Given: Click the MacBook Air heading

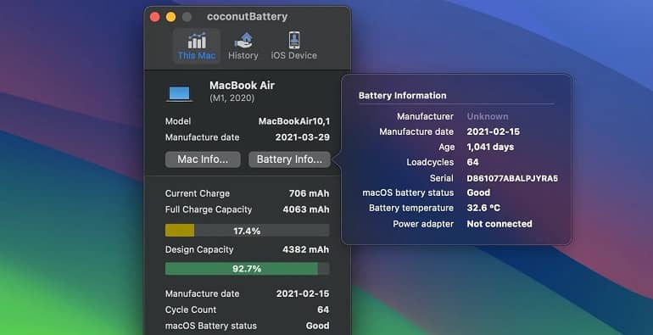Looking at the screenshot, I should tap(242, 86).
